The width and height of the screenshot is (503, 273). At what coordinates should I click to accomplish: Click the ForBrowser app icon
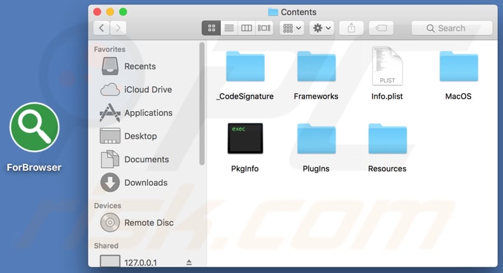pyautogui.click(x=34, y=127)
